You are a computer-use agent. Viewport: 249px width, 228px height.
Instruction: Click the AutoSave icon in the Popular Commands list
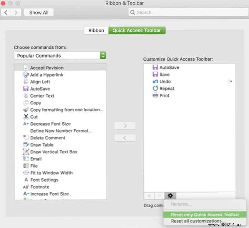[x=26, y=89]
